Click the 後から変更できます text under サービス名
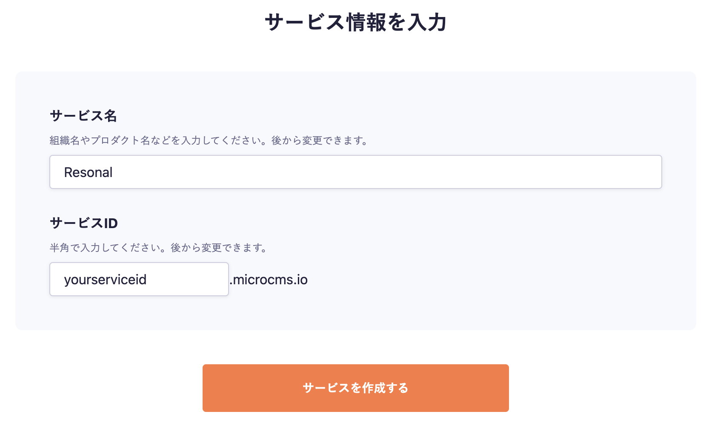The image size is (709, 423). 320,140
